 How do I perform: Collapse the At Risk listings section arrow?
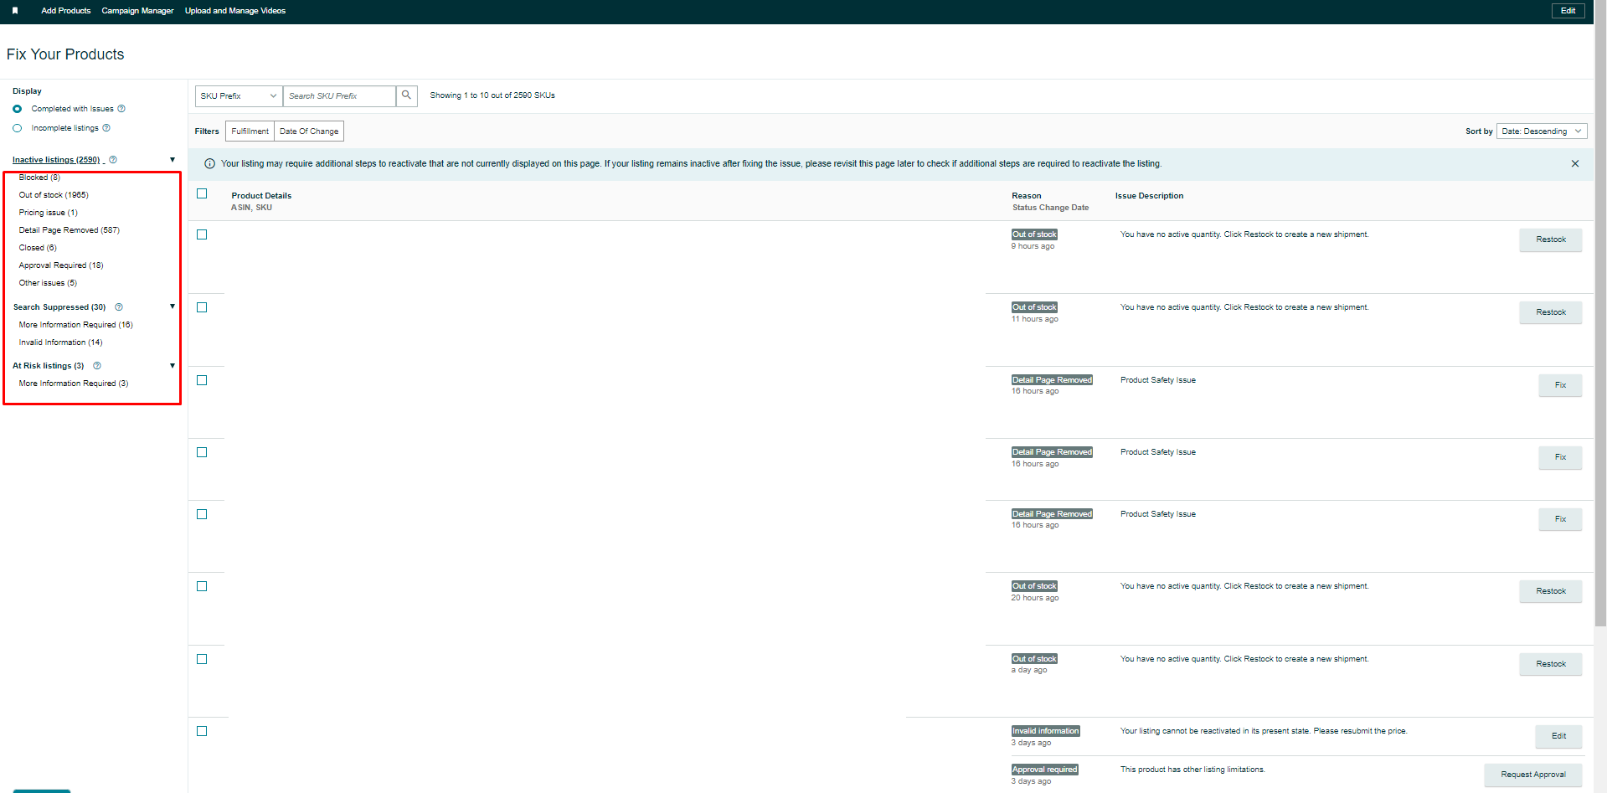click(x=173, y=366)
